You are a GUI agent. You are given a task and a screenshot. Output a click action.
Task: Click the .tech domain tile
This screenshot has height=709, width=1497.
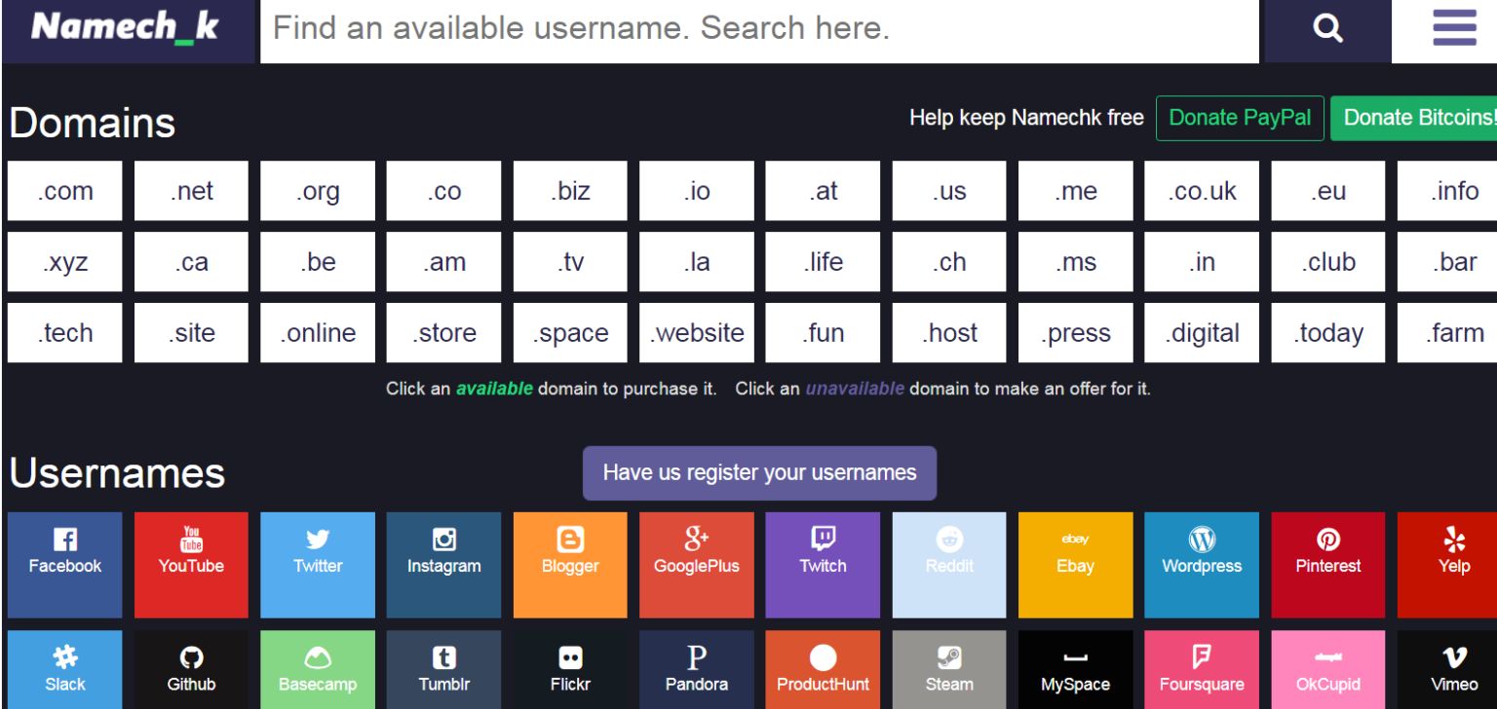(65, 333)
